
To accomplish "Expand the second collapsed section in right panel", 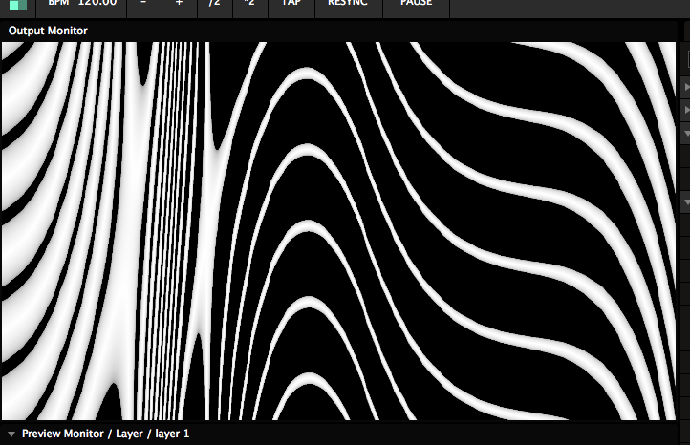I will [686, 111].
